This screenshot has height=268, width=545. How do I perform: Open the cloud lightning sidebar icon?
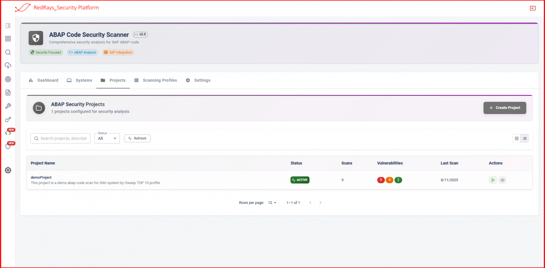click(8, 66)
